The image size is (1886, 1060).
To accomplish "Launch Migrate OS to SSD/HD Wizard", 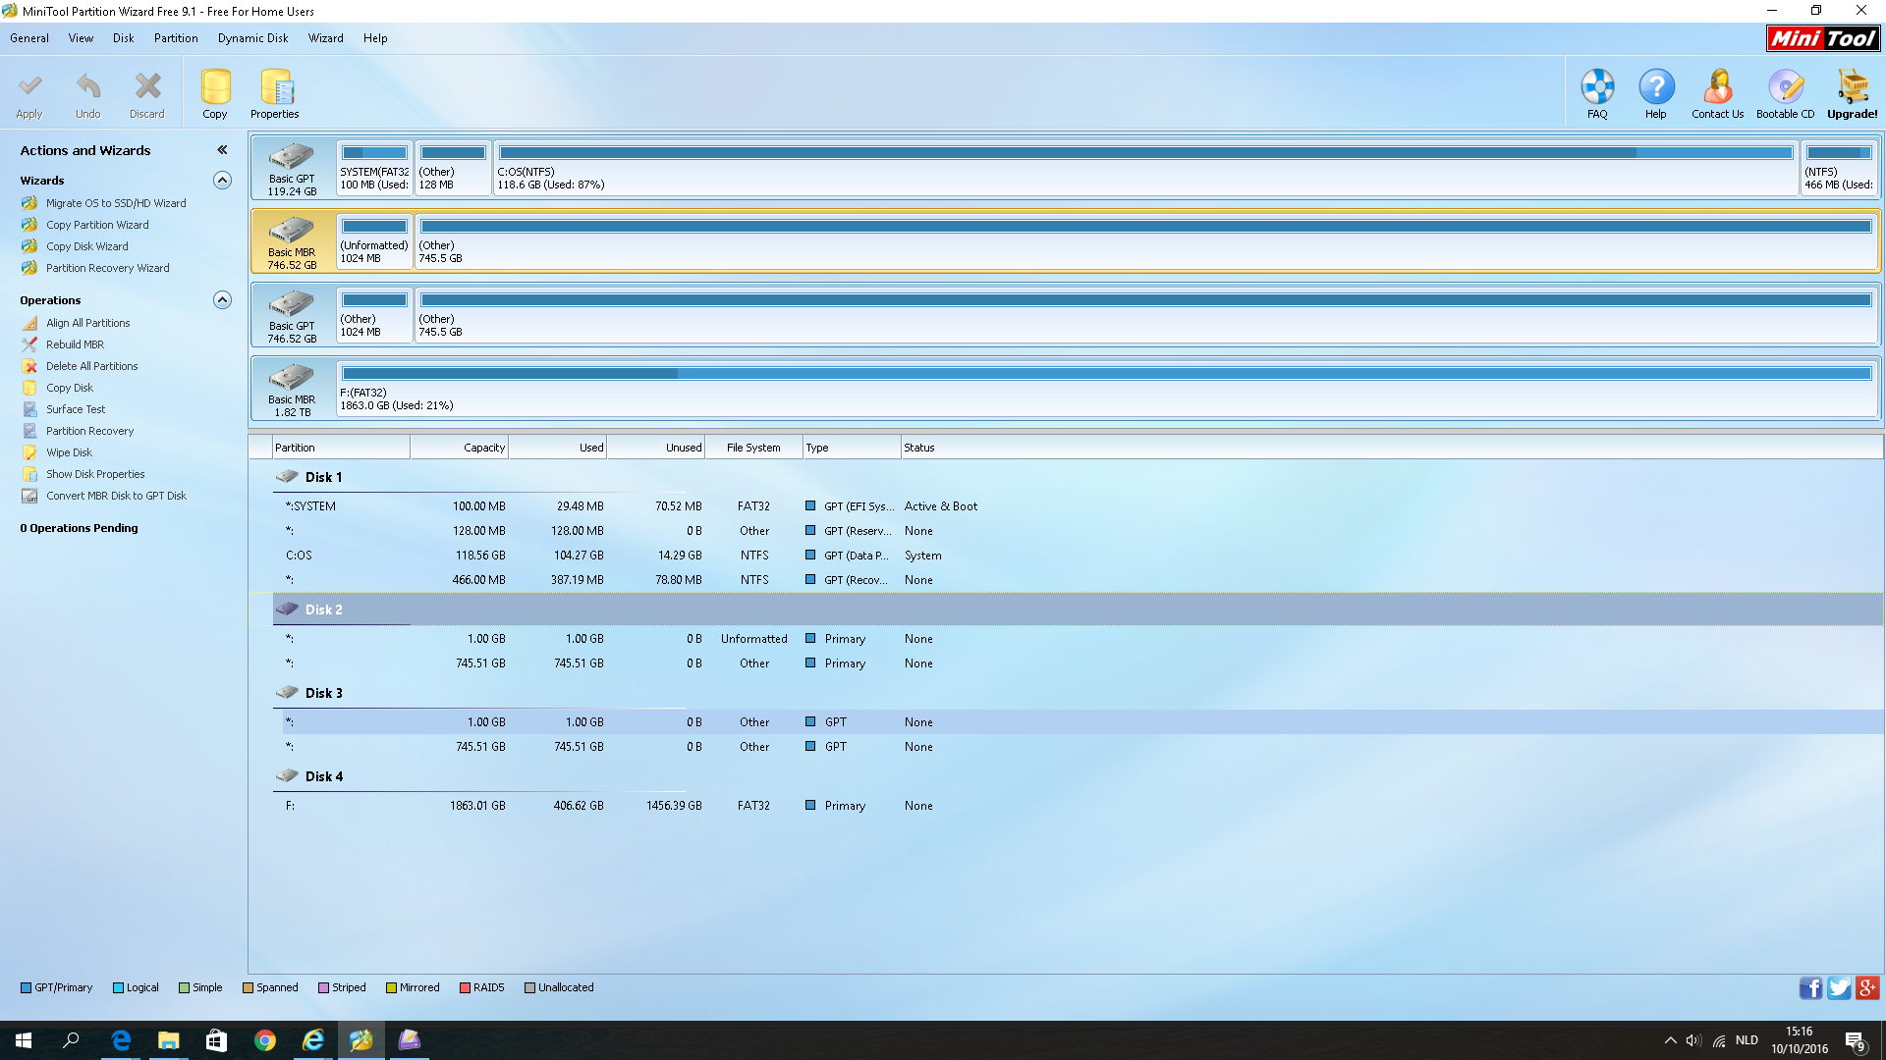I will click(x=115, y=203).
